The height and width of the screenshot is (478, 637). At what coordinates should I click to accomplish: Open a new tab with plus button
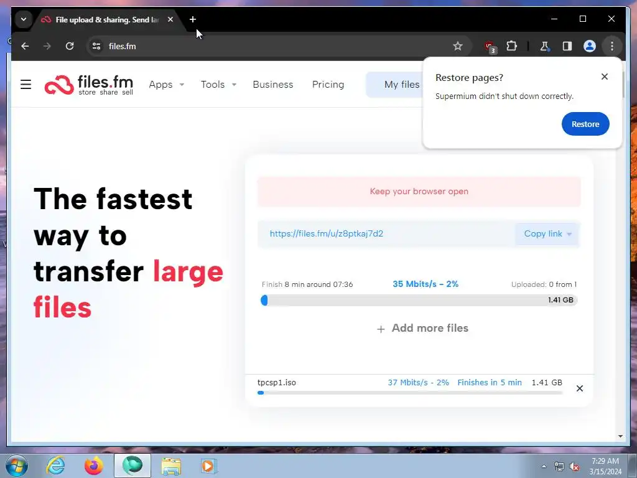pyautogui.click(x=193, y=19)
